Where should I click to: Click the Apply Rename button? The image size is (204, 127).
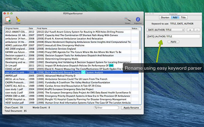[x=131, y=108]
